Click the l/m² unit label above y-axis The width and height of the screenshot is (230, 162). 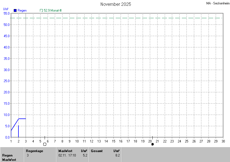click(6, 9)
